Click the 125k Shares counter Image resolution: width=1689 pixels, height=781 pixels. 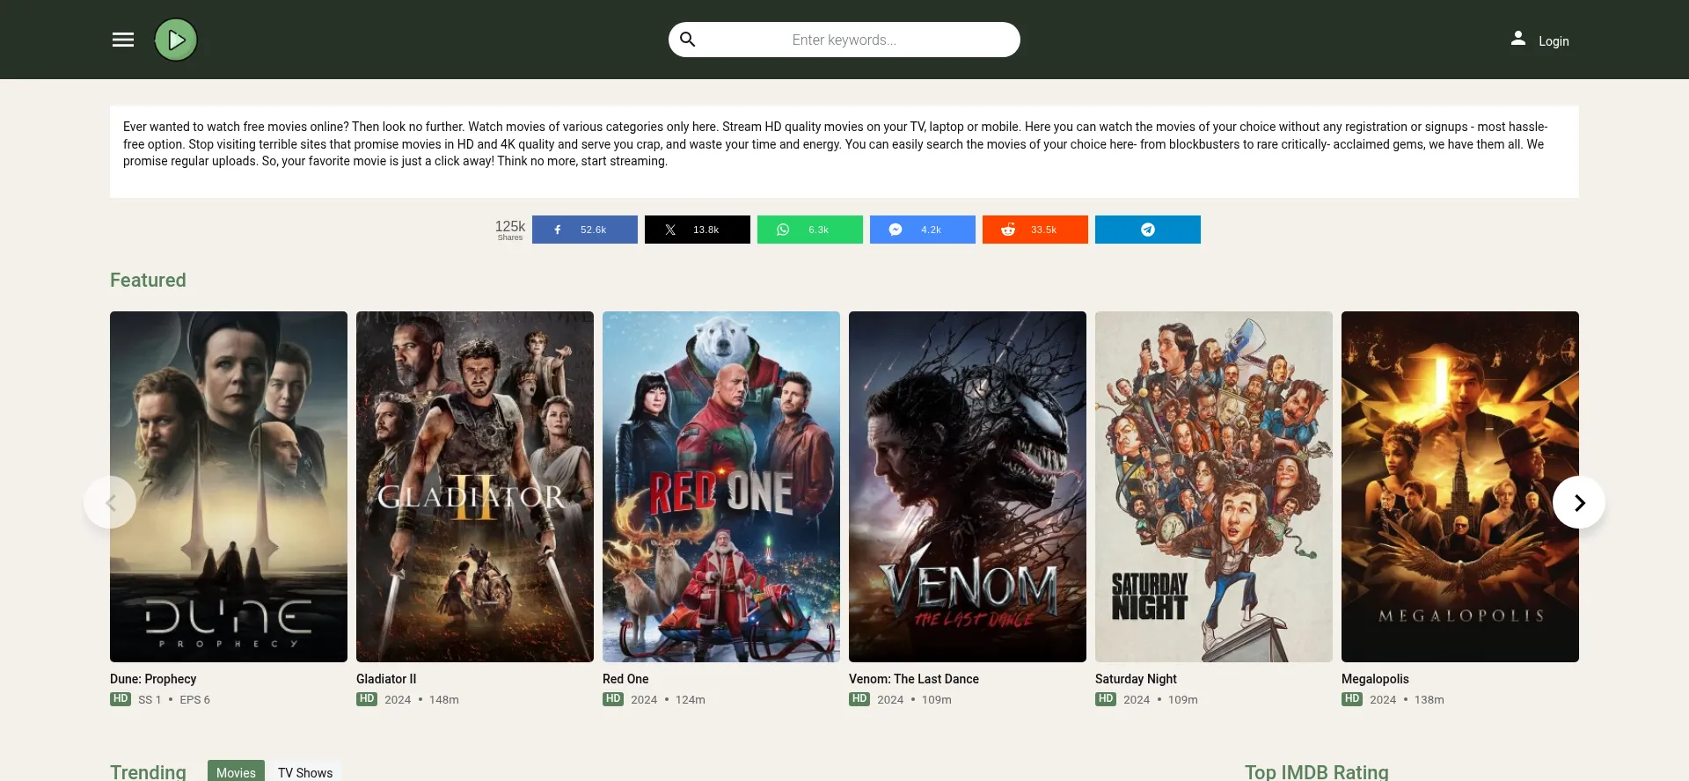click(x=510, y=230)
